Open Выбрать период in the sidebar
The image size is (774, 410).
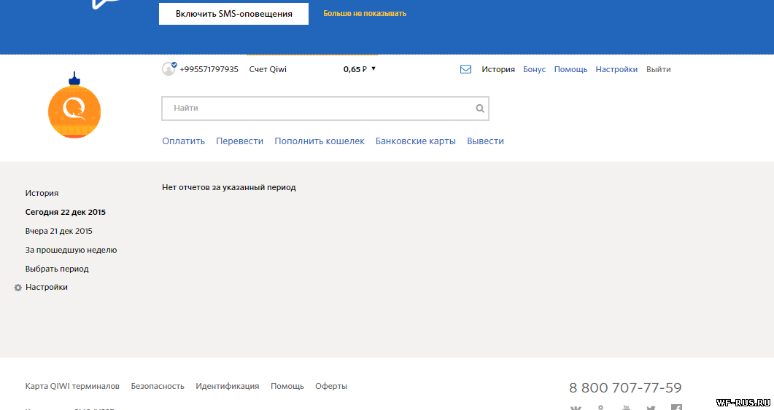tap(57, 269)
